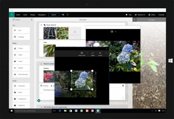
Task: Select the Storyline header
Action: coord(83,20)
